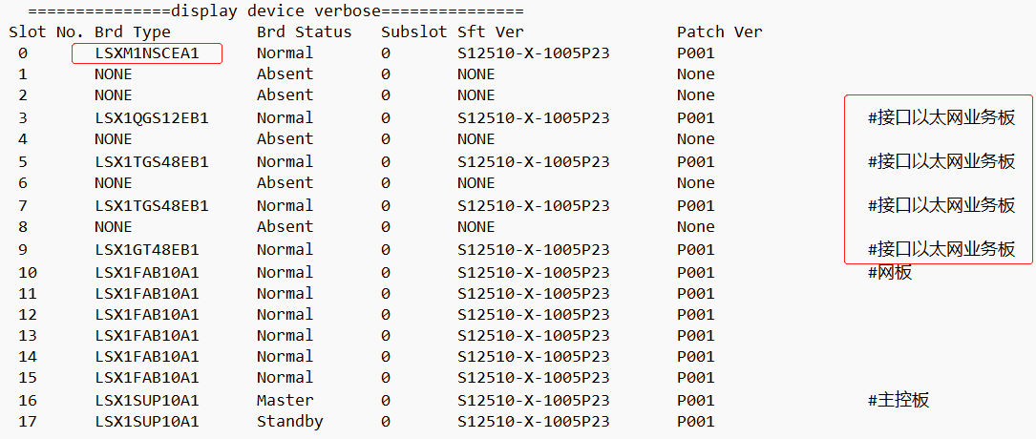1036x439 pixels.
Task: Click the 'Slot No.' column header
Action: (46, 31)
